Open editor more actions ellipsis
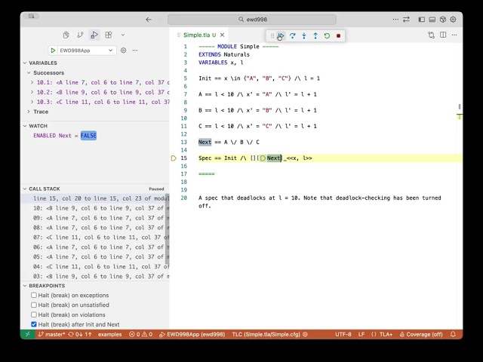The image size is (483, 362). [454, 35]
